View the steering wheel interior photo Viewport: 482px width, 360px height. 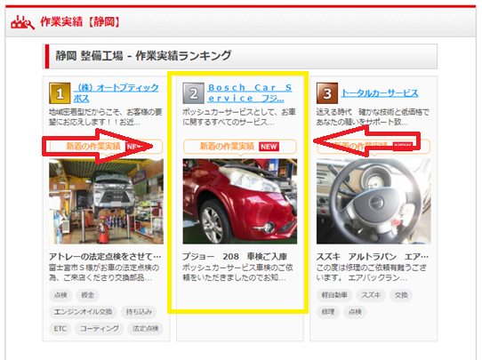[x=374, y=201]
